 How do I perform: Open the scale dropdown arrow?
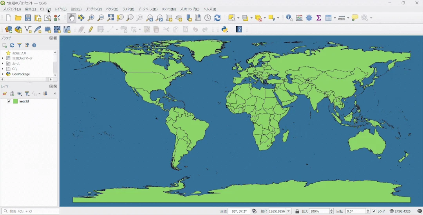click(x=289, y=211)
